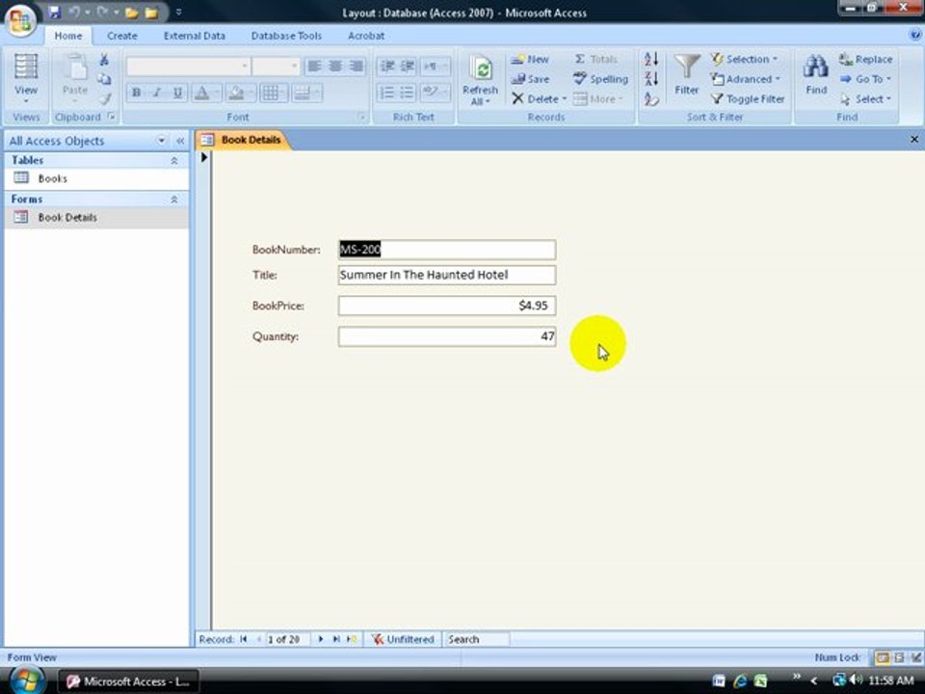Click the Font Color icon
925x694 pixels.
[x=201, y=93]
